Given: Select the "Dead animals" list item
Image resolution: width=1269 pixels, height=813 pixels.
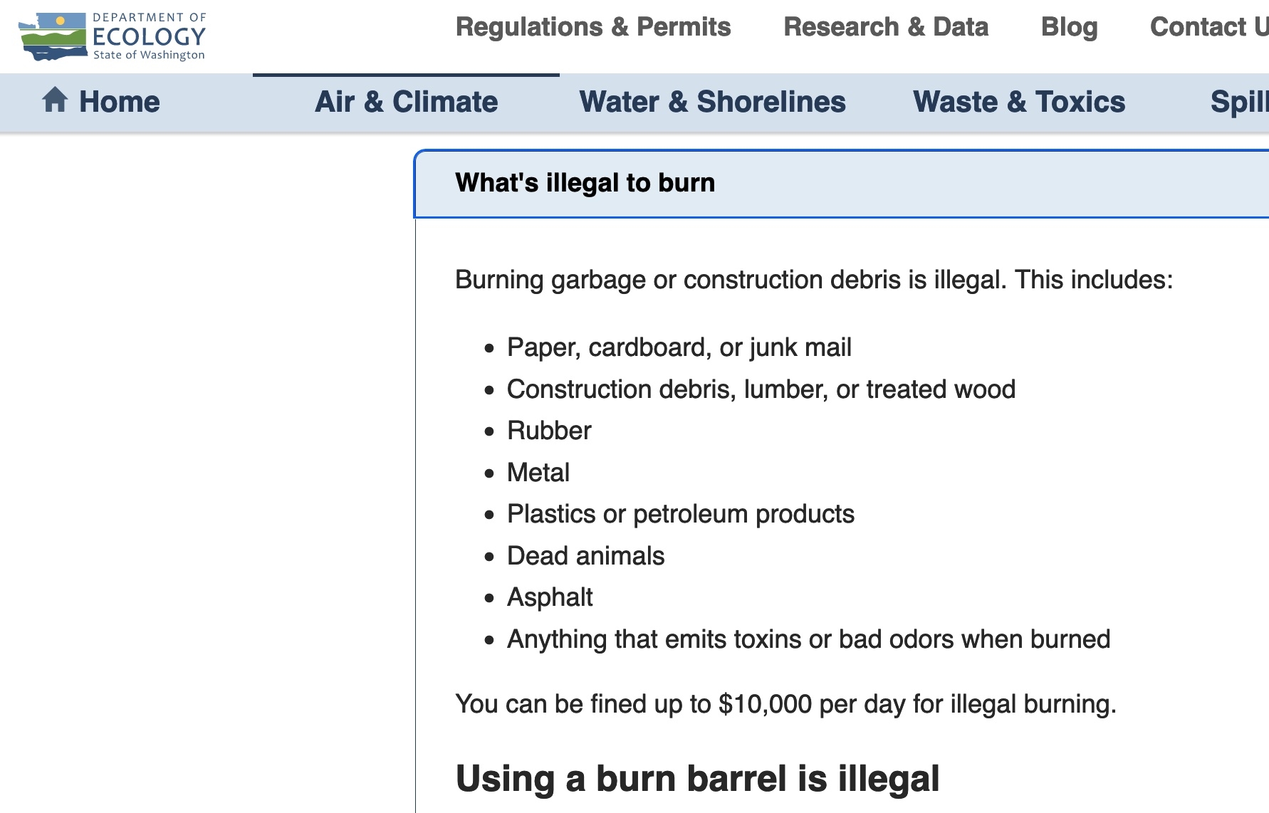Looking at the screenshot, I should [585, 556].
